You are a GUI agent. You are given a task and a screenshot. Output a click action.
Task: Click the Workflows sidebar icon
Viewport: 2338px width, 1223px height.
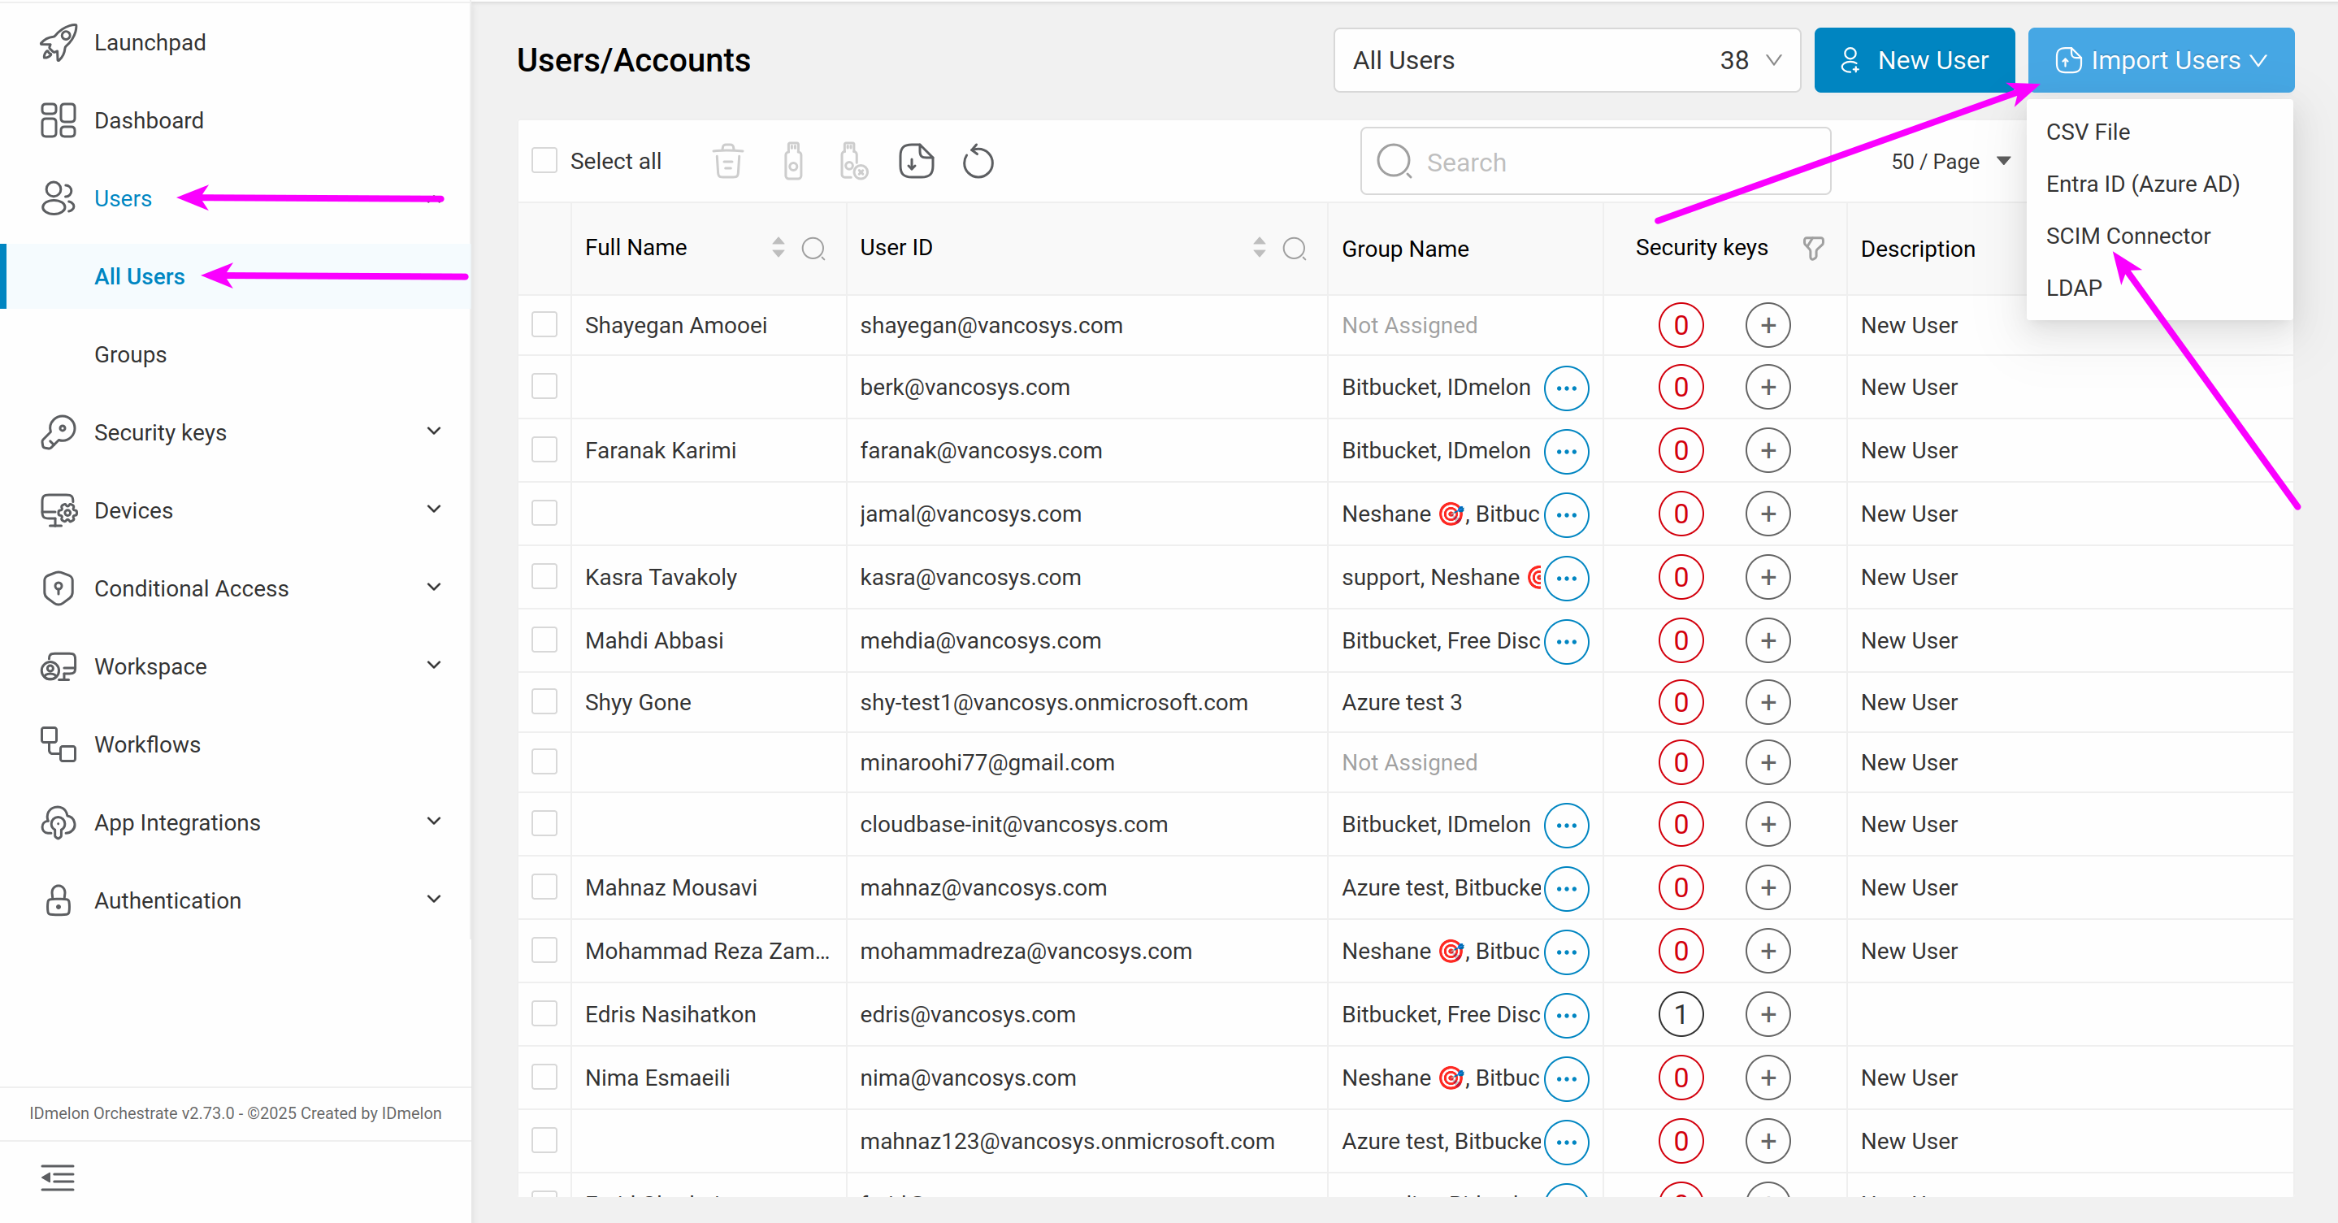pos(58,744)
